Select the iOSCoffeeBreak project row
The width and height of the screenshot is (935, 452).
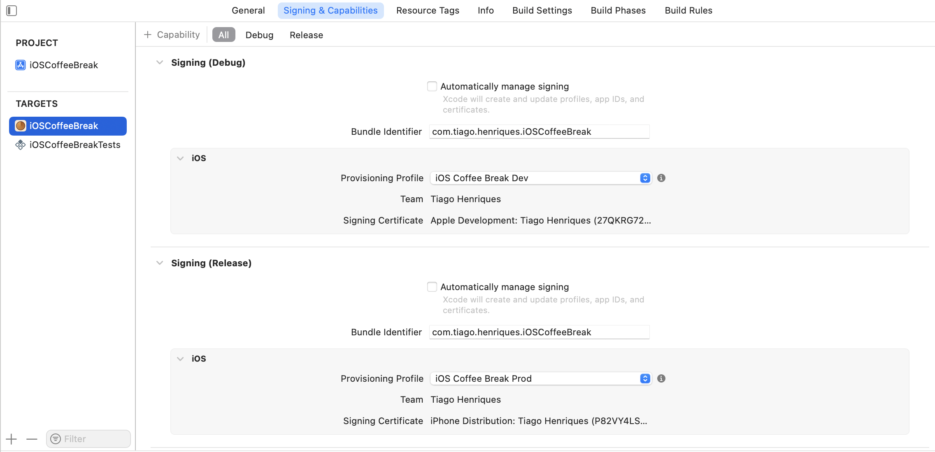click(x=68, y=65)
